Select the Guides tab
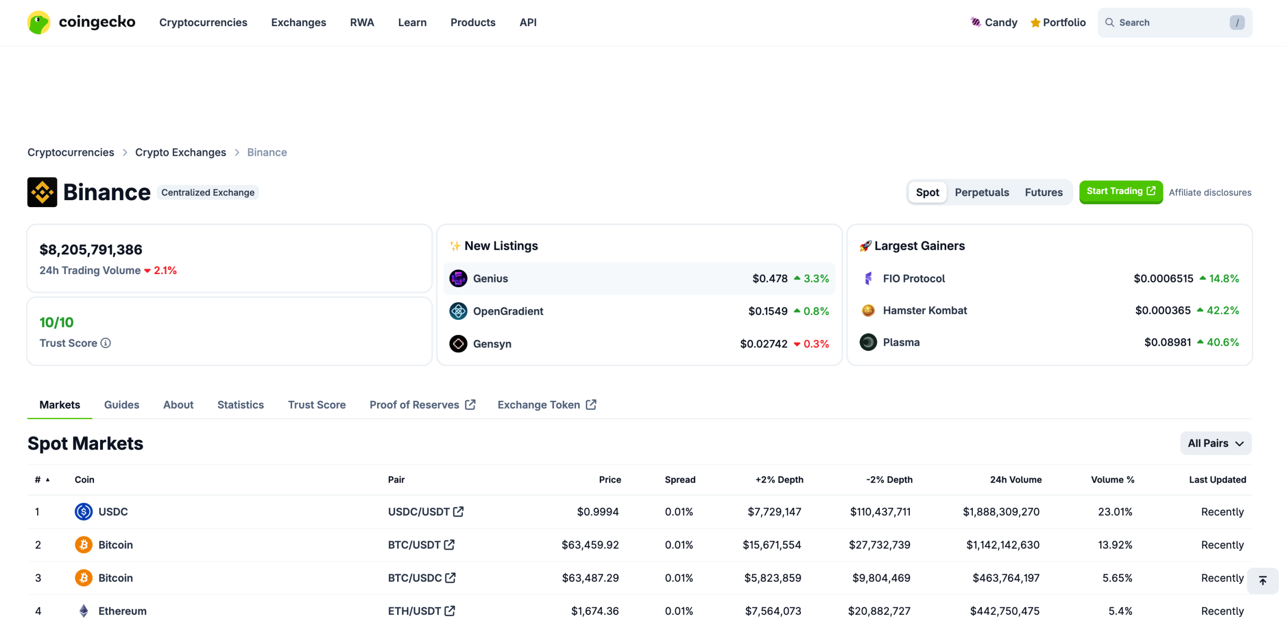 click(122, 405)
